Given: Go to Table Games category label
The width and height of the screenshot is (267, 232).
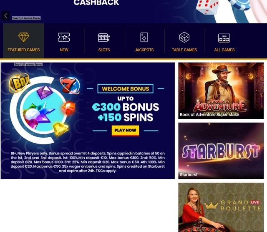Looking at the screenshot, I should point(184,50).
